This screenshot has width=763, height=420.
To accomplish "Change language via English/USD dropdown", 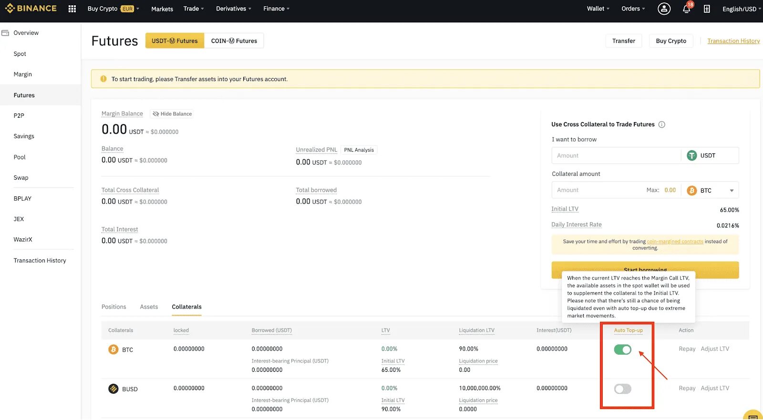I will point(741,9).
